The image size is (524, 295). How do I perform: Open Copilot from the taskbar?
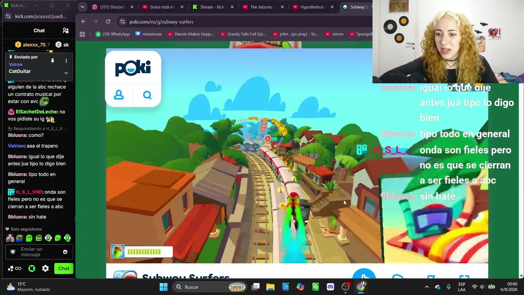tap(300, 287)
